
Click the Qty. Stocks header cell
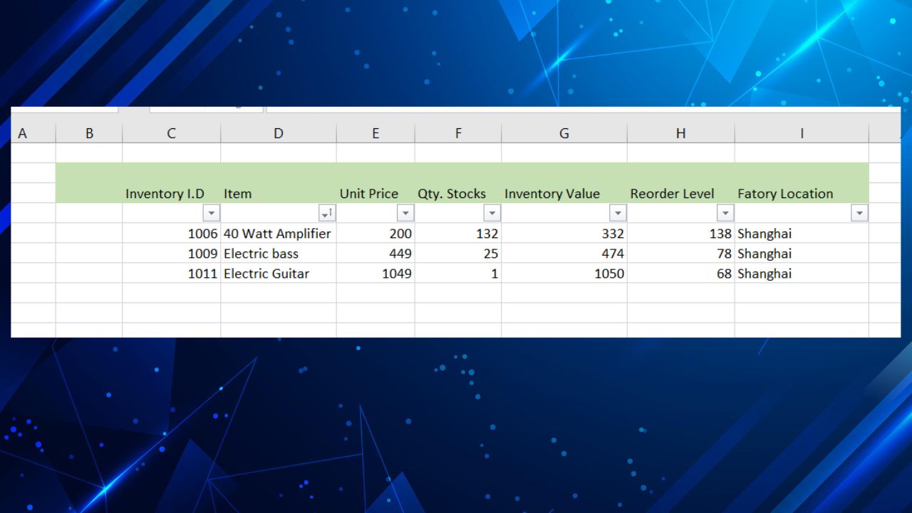tap(458, 193)
